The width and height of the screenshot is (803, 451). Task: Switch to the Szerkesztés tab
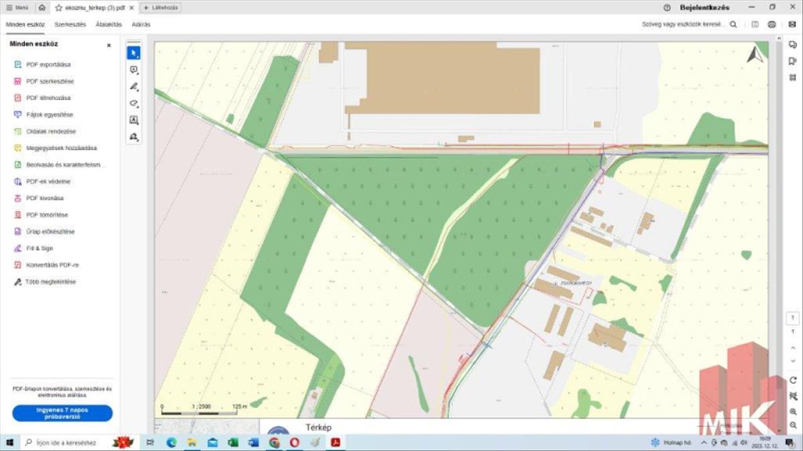click(x=70, y=24)
